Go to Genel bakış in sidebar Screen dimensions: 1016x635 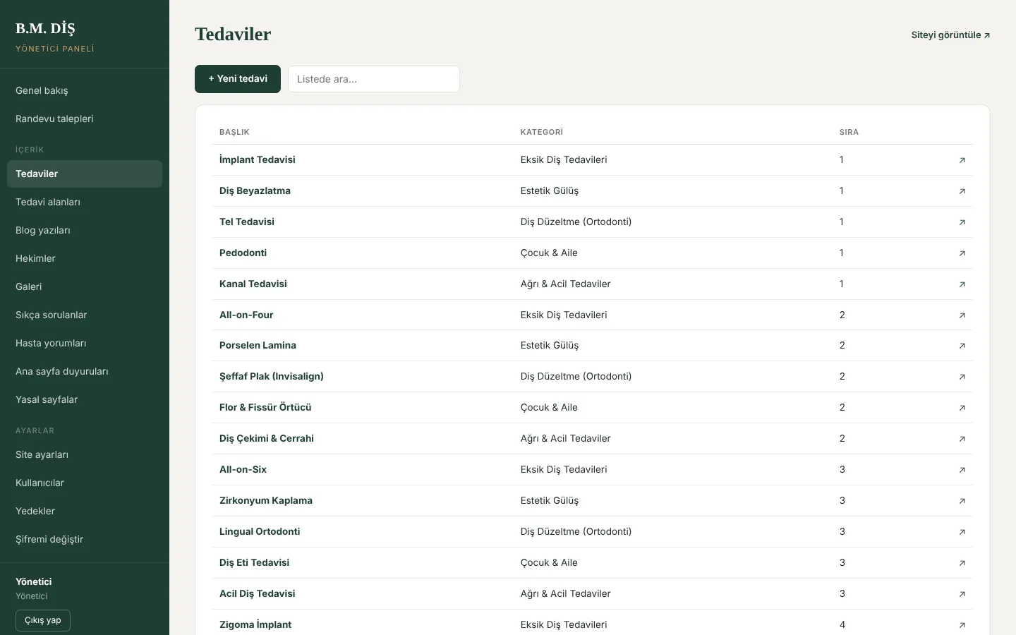(85, 90)
